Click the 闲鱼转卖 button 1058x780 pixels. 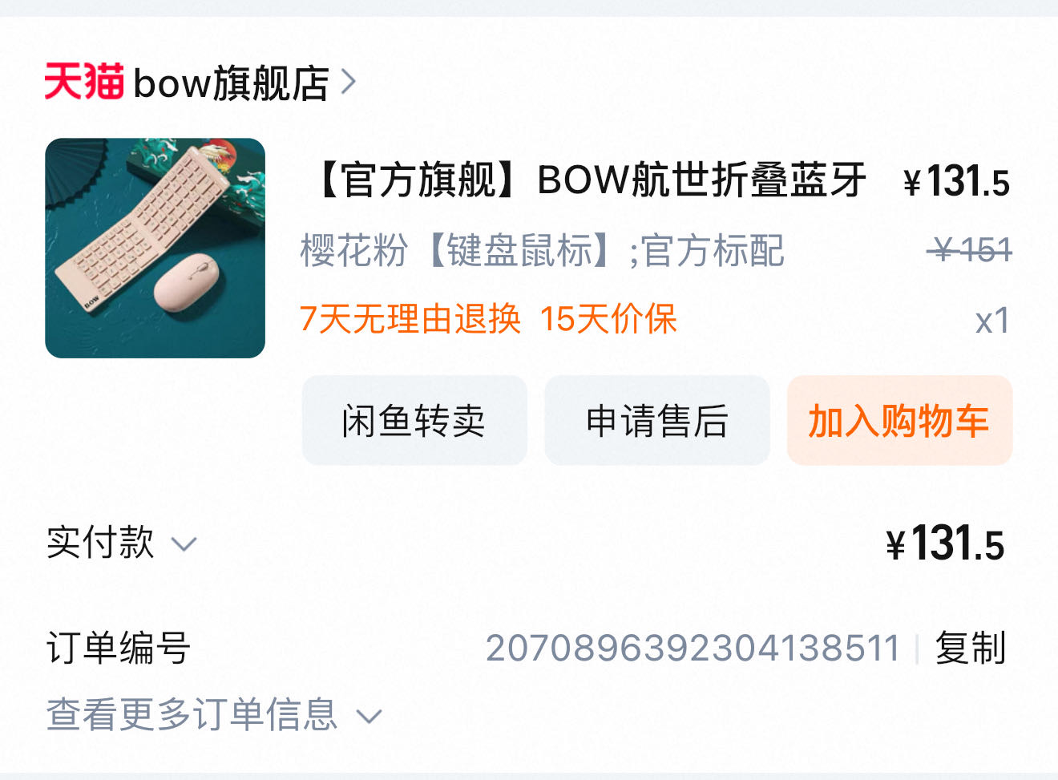(414, 420)
